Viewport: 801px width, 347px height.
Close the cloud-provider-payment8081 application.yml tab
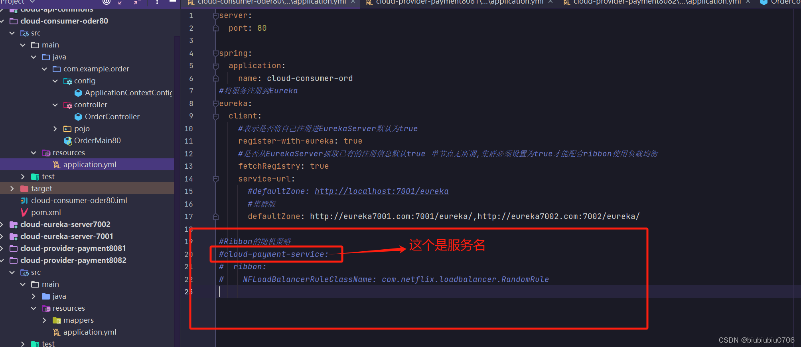click(x=550, y=2)
